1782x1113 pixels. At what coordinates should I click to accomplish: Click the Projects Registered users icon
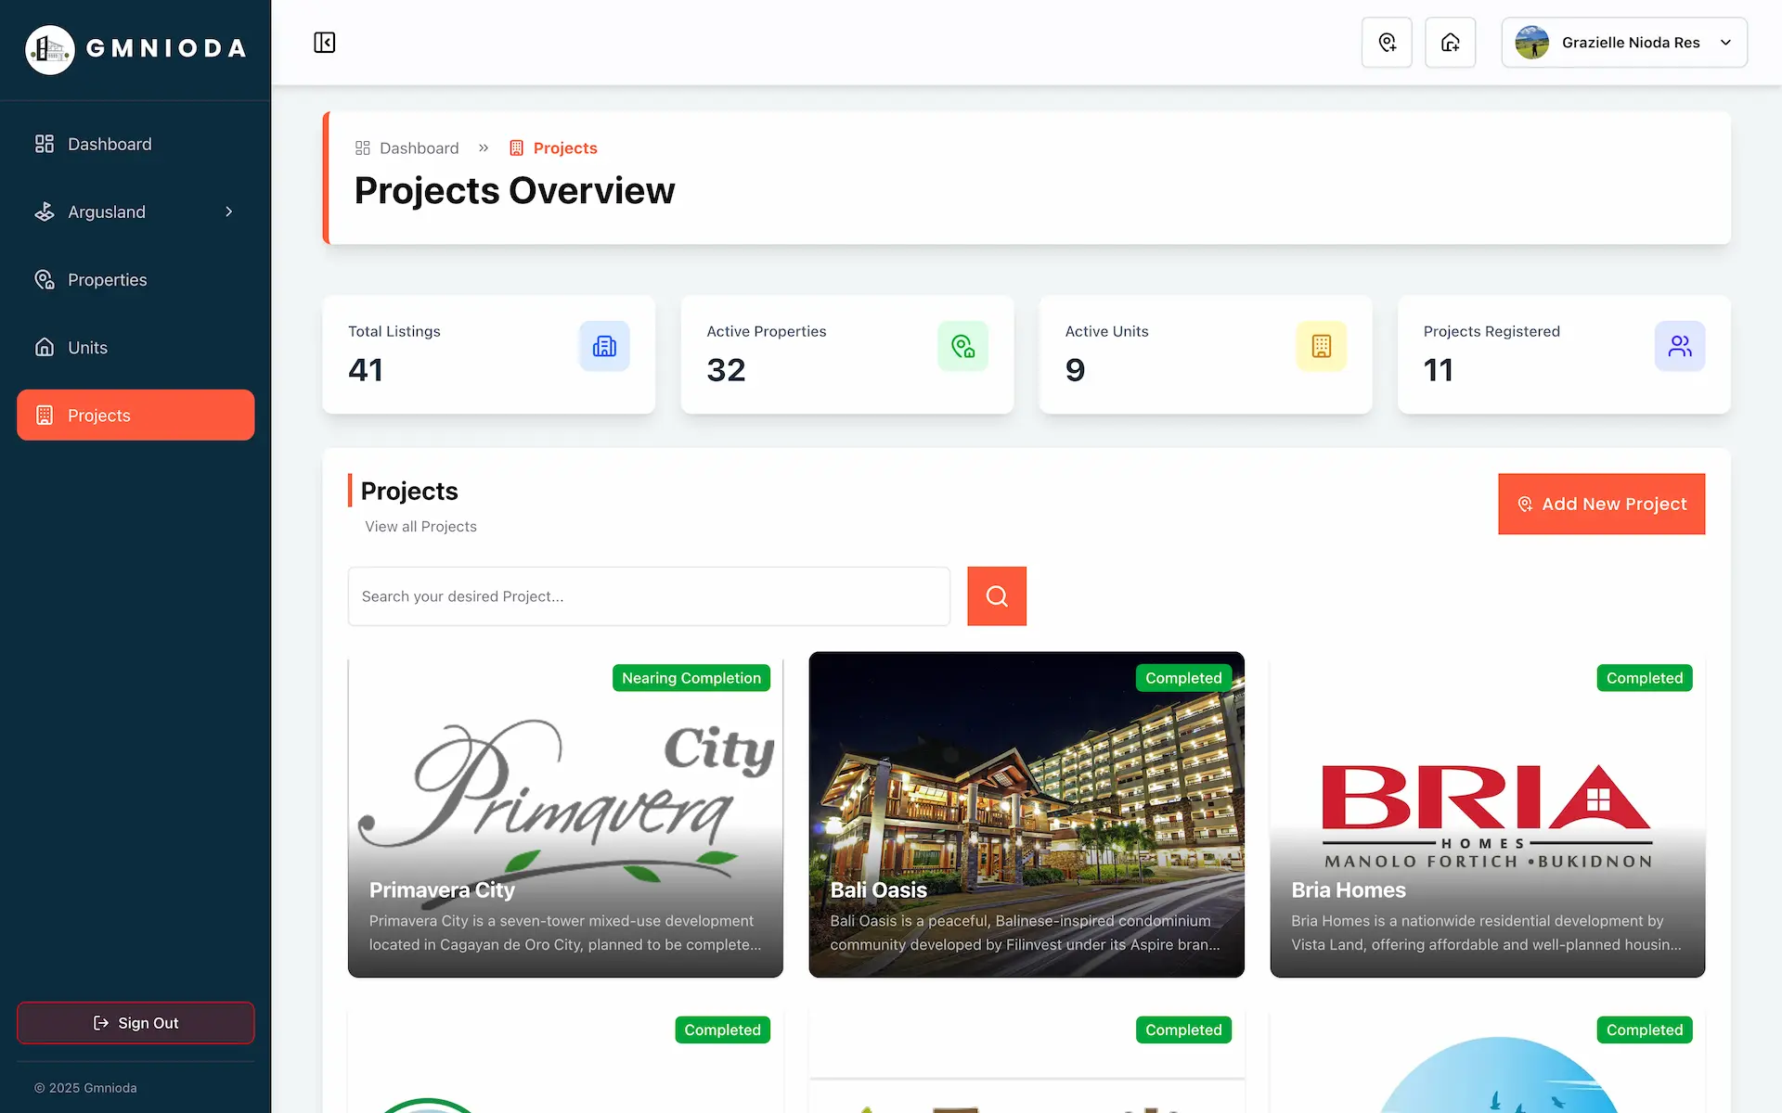pos(1679,346)
